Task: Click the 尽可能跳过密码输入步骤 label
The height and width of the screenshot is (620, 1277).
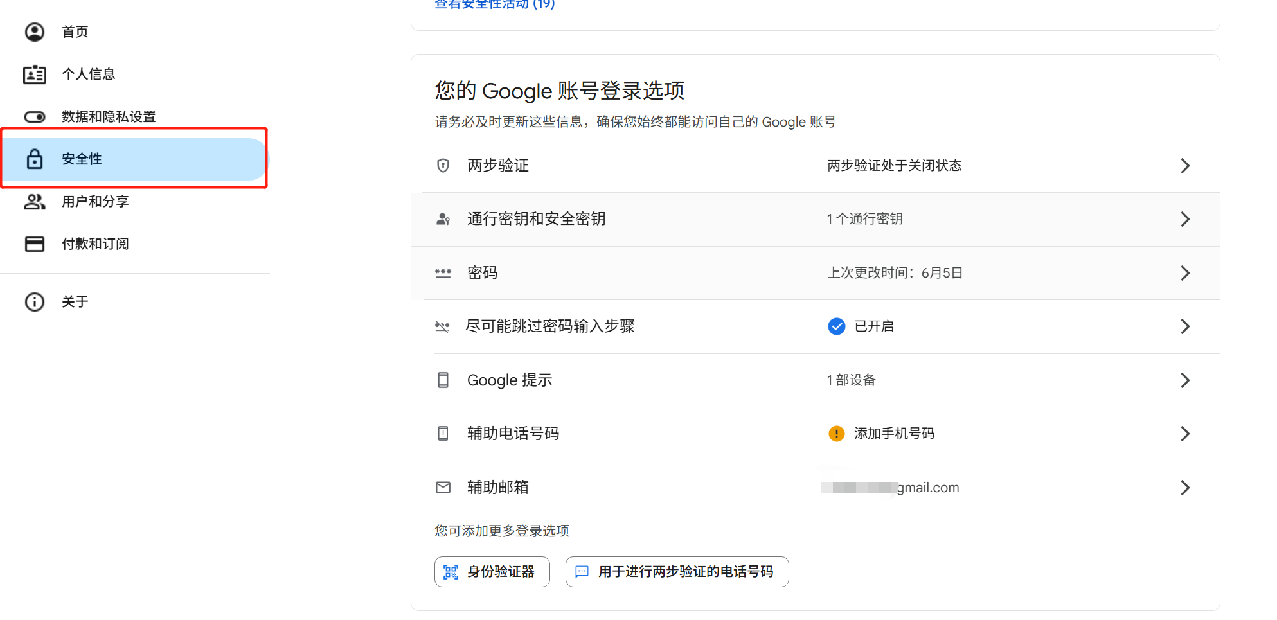Action: click(551, 326)
